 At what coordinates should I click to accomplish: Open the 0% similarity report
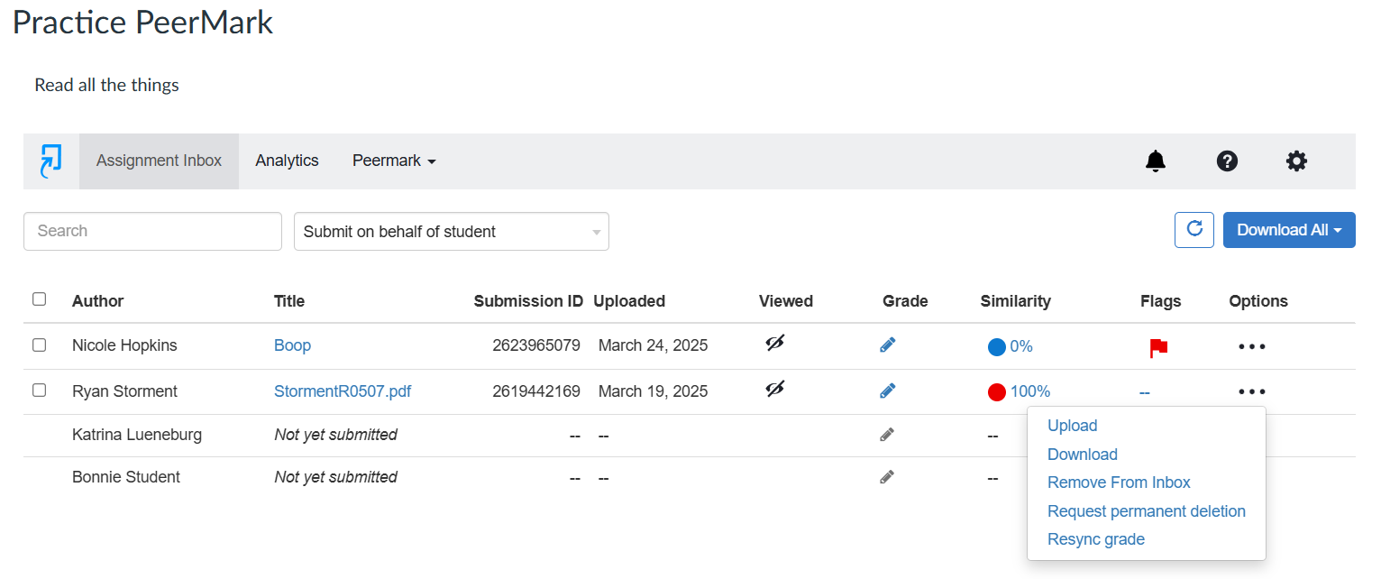pyautogui.click(x=1021, y=346)
